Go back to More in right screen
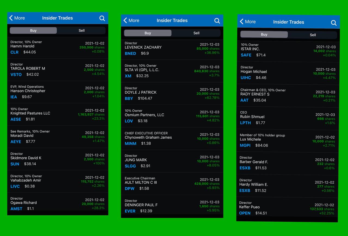Image resolution: width=348 pixels, height=236 pixels. click(x=248, y=22)
